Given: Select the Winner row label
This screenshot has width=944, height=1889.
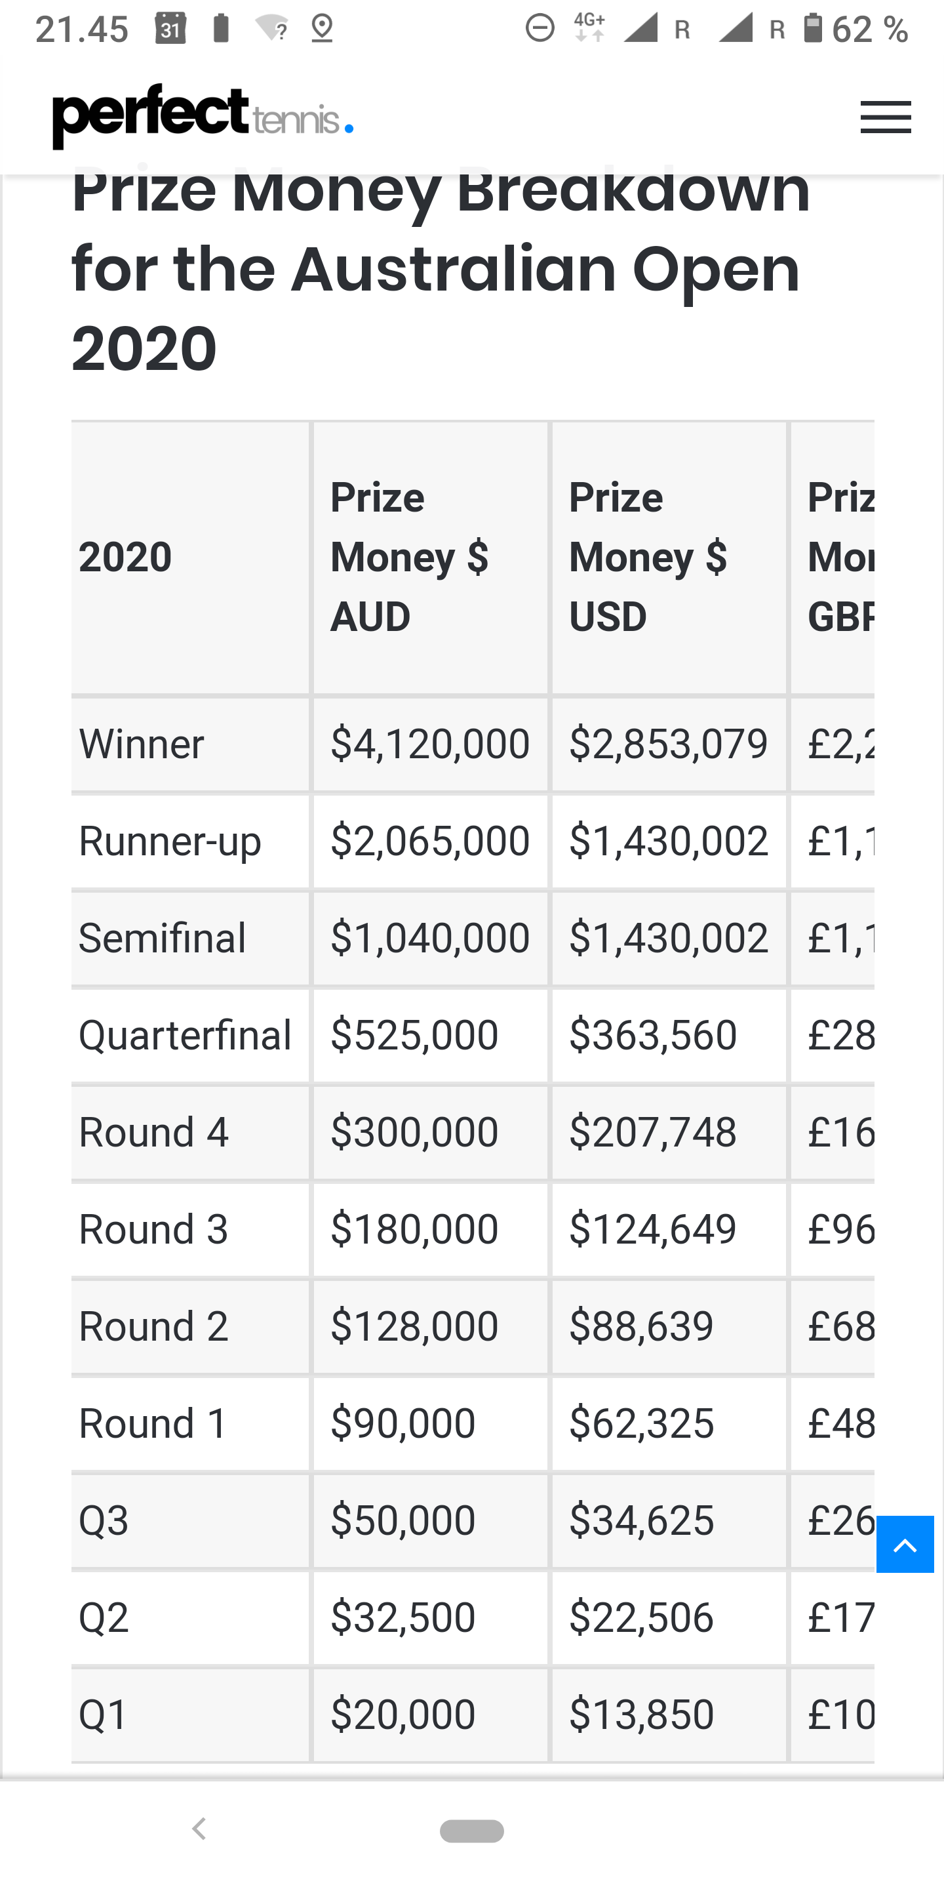Looking at the screenshot, I should pos(142,744).
